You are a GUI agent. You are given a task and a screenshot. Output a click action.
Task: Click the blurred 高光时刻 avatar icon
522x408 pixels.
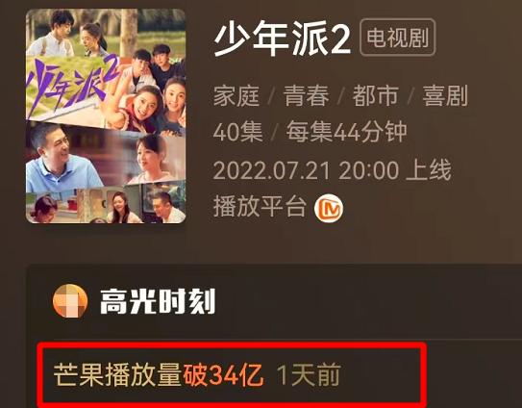click(70, 300)
